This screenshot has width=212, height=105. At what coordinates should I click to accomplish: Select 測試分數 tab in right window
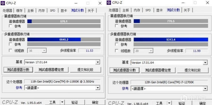(x=173, y=10)
